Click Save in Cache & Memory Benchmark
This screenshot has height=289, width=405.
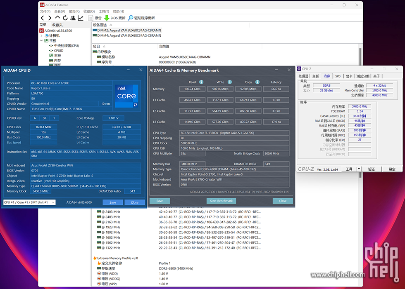(x=160, y=201)
